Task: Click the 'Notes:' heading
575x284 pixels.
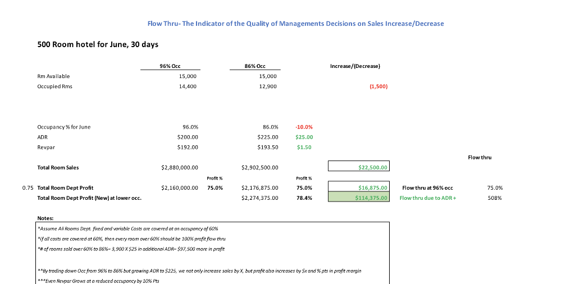Action: click(x=45, y=218)
